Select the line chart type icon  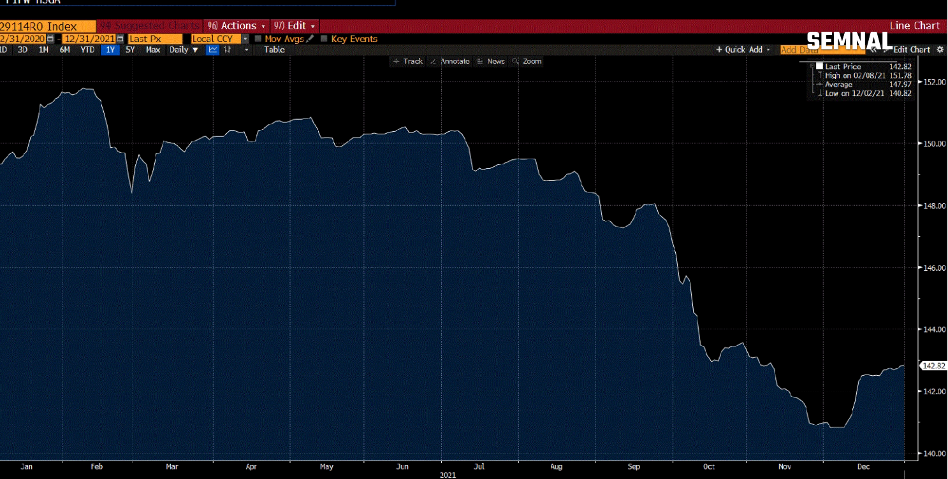click(x=212, y=50)
